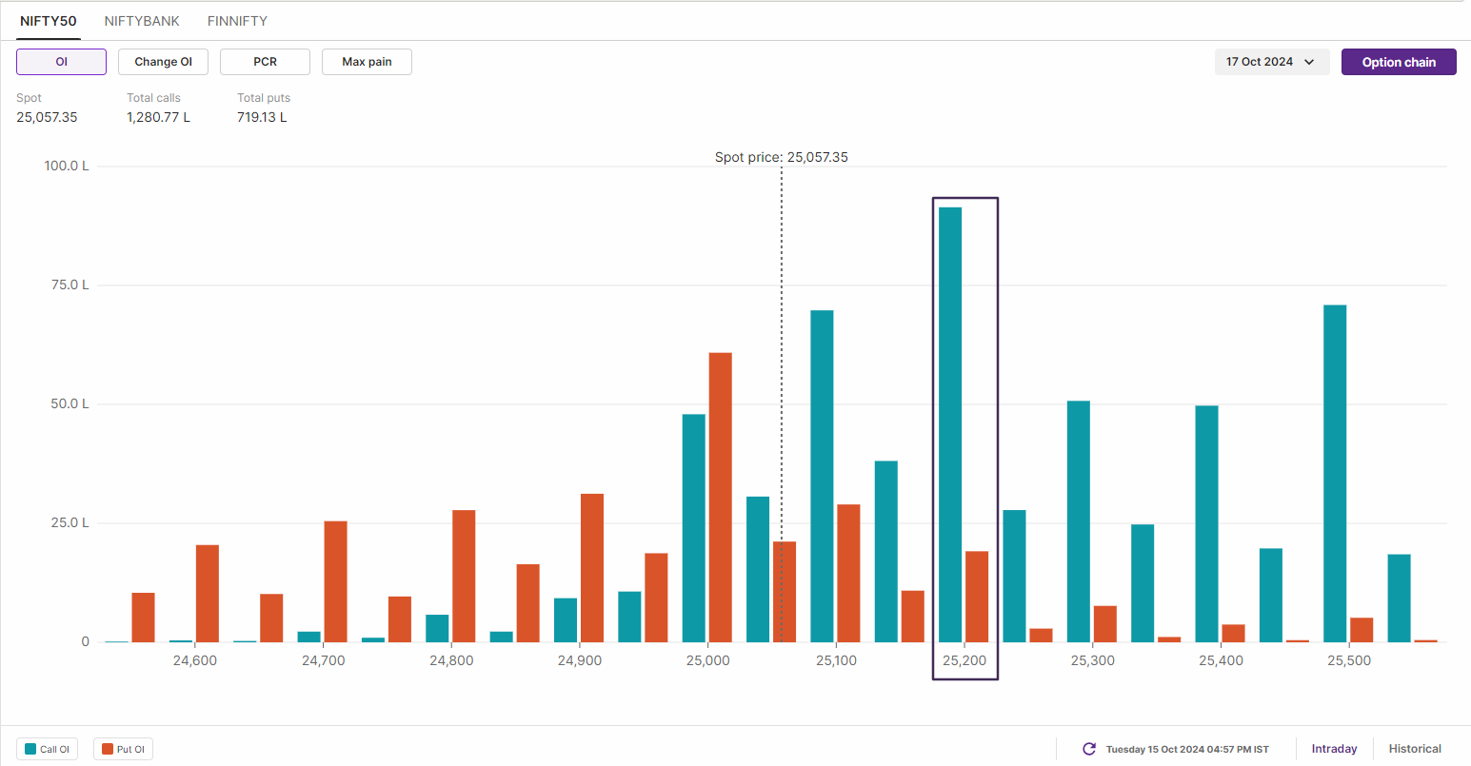Click the orange Put OI color swatch
The image size is (1471, 766).
tap(108, 749)
